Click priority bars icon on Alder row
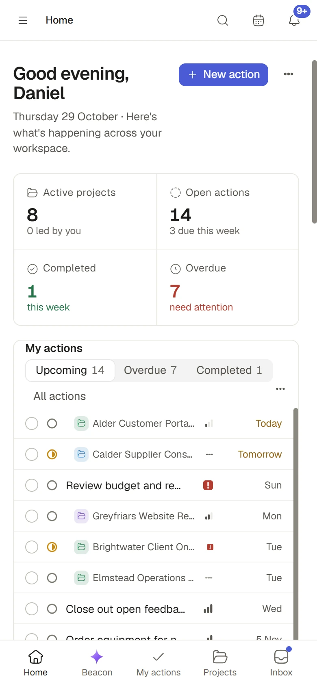This screenshot has width=317, height=686. [209, 424]
